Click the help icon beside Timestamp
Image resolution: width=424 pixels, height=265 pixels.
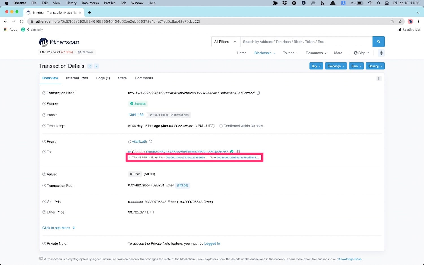coord(44,126)
